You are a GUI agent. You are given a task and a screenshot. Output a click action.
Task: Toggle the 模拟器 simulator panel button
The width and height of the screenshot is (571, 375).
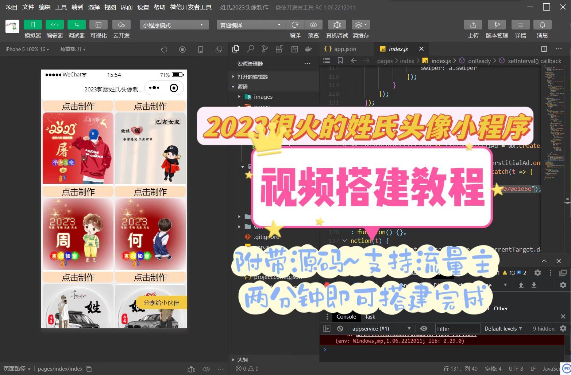[x=32, y=25]
